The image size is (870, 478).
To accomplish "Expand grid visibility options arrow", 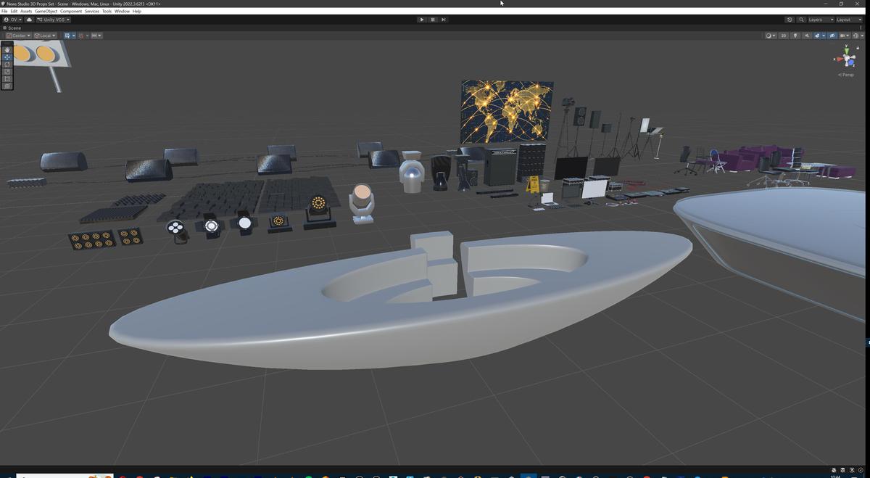I will pyautogui.click(x=73, y=36).
